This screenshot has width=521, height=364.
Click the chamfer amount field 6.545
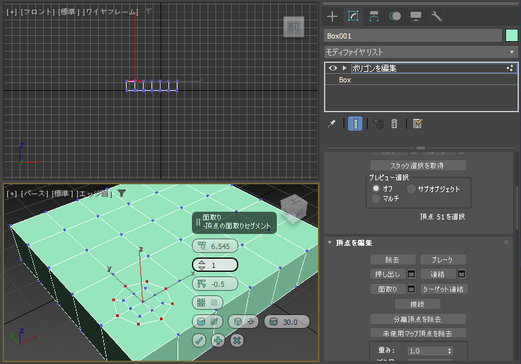pyautogui.click(x=220, y=246)
